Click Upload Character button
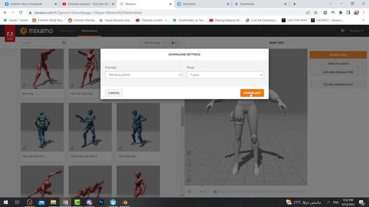369x207 pixels. coord(338,72)
